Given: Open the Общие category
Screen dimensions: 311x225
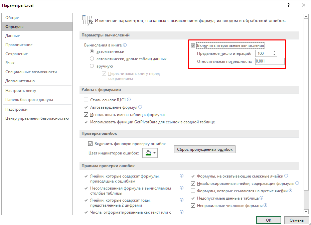Looking at the screenshot, I should (37, 18).
